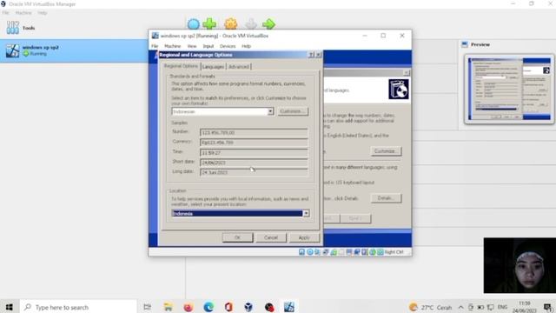
Task: Select the windows xp sp2 VM entry
Action: tap(74, 50)
